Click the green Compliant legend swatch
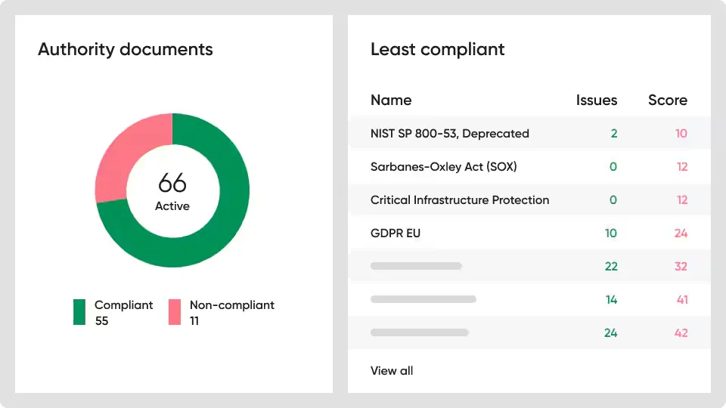 click(79, 312)
